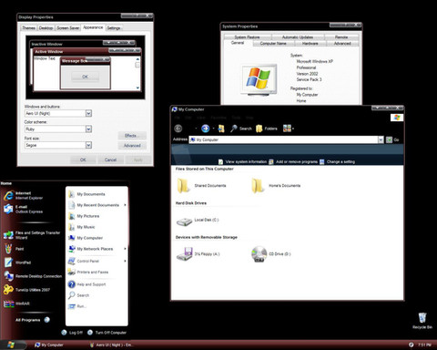
Task: Select the CD Drive (D:) icon
Action: click(259, 254)
